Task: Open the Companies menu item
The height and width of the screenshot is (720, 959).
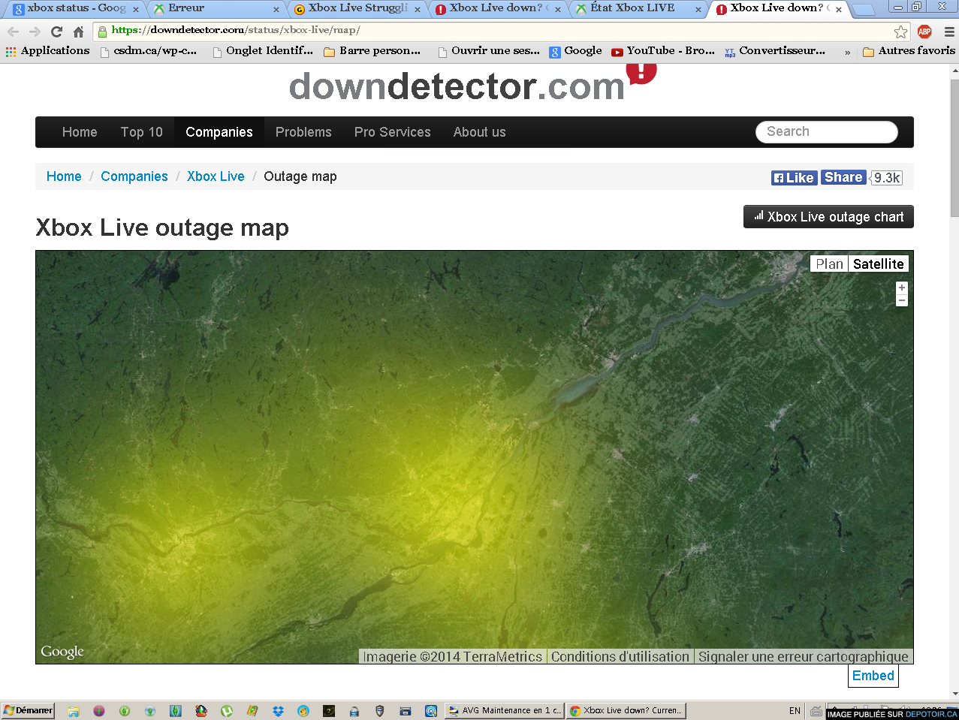Action: [219, 132]
